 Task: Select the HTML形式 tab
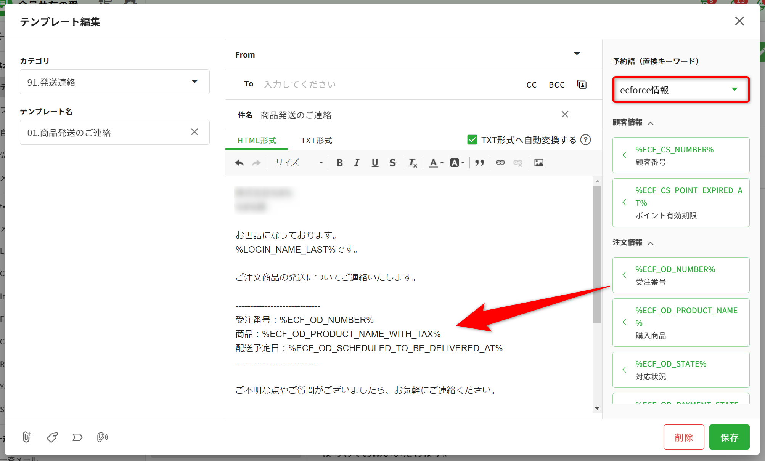pos(257,141)
